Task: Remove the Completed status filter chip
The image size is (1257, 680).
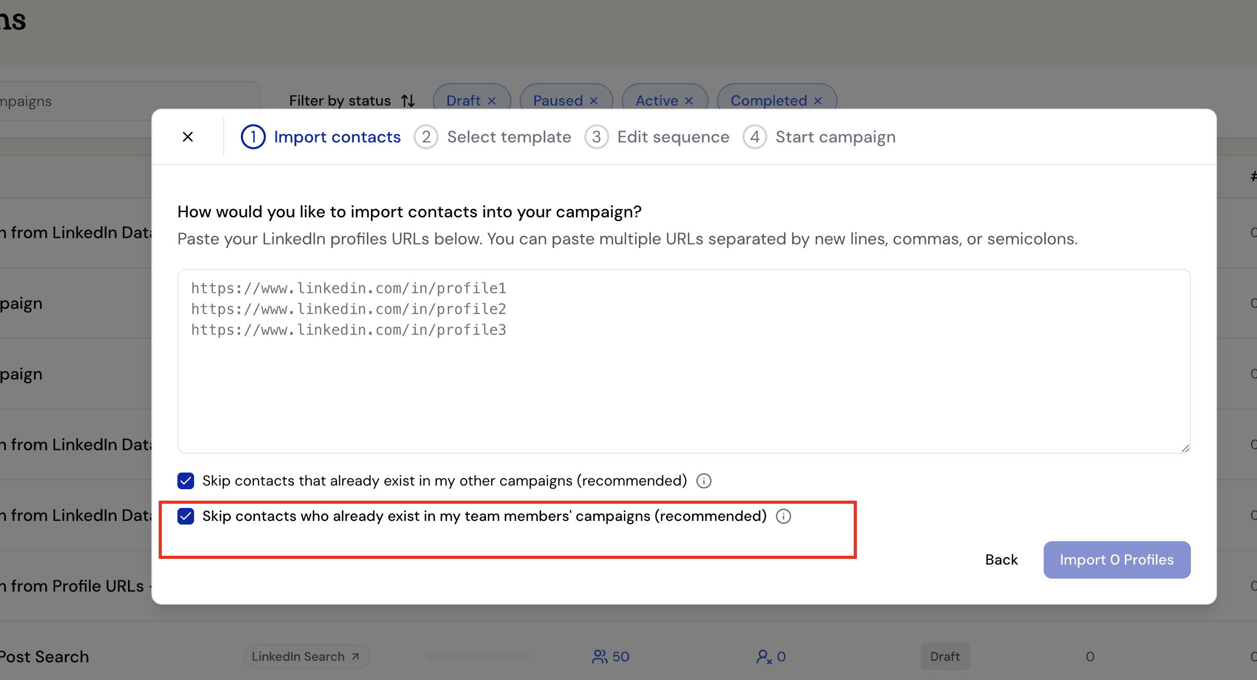Action: click(x=817, y=100)
